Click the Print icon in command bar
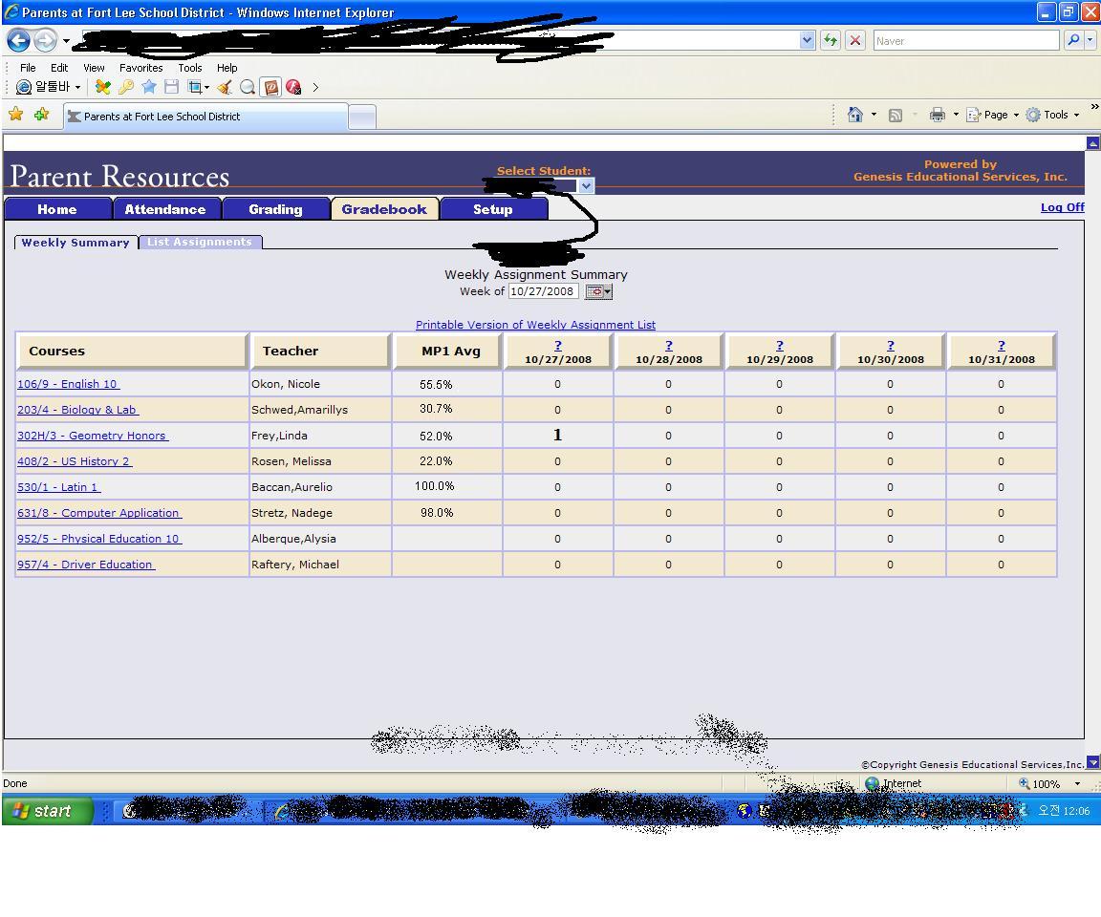The width and height of the screenshot is (1101, 917). (937, 115)
